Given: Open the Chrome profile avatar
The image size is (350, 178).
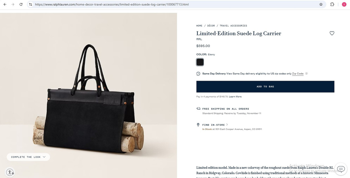Looking at the screenshot, I should 344,4.
